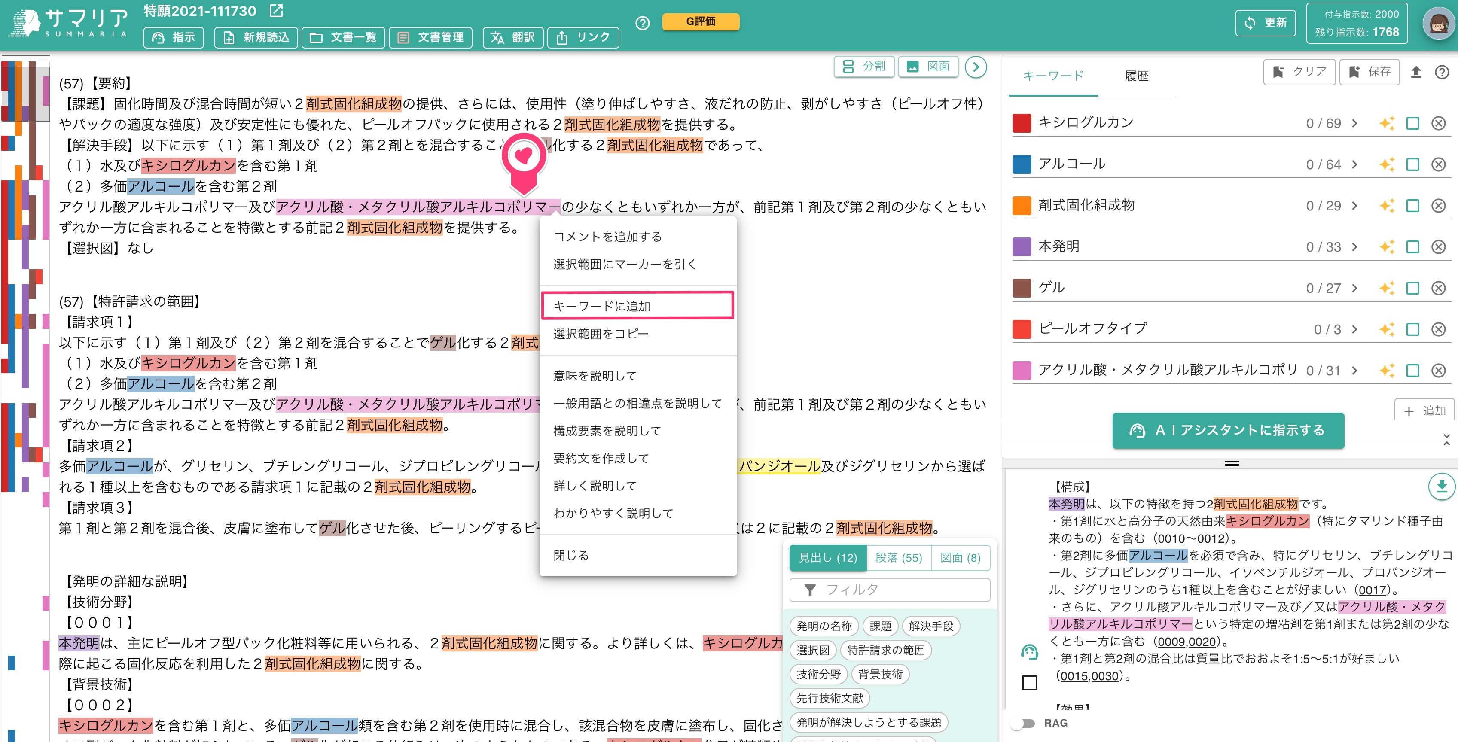This screenshot has height=742, width=1458.
Task: Expand the キシログルカン keyword chevron
Action: [1354, 123]
